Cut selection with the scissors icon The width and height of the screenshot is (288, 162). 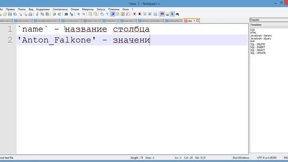[37, 14]
